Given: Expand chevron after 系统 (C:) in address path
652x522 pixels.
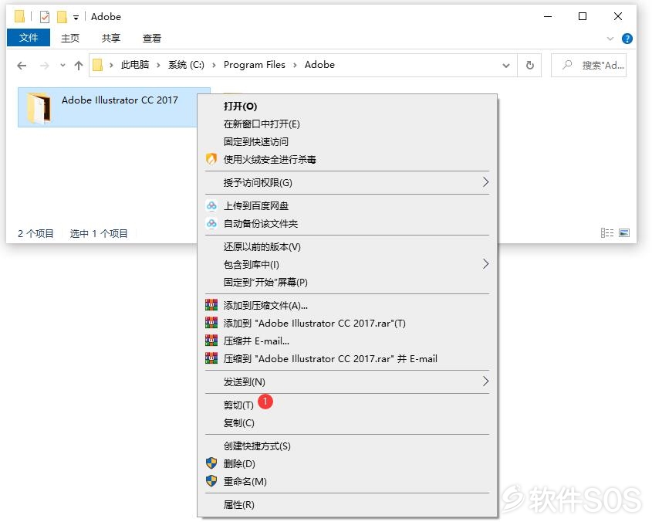Looking at the screenshot, I should pyautogui.click(x=214, y=66).
